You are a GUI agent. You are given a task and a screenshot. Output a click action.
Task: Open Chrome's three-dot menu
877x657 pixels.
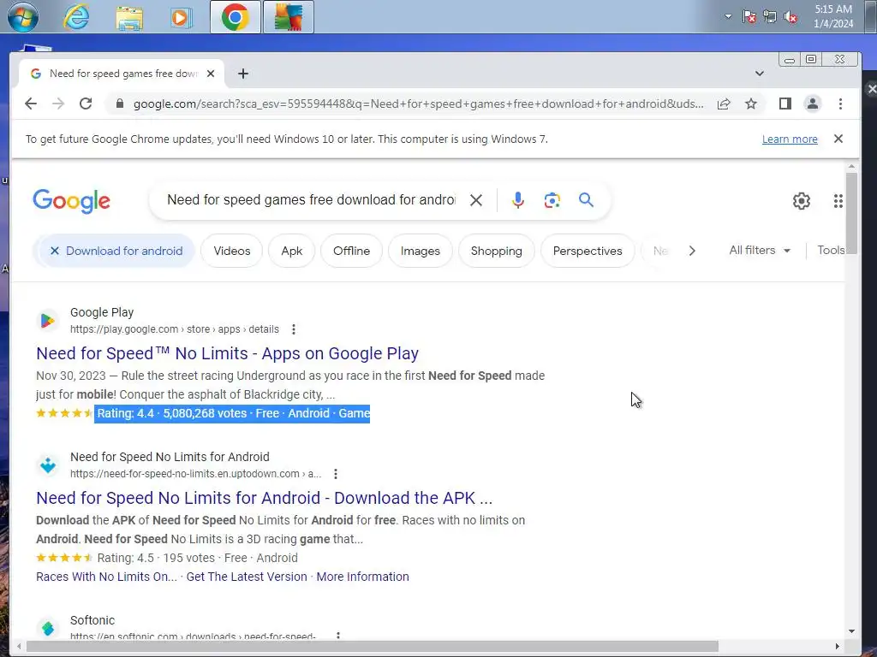tap(840, 104)
